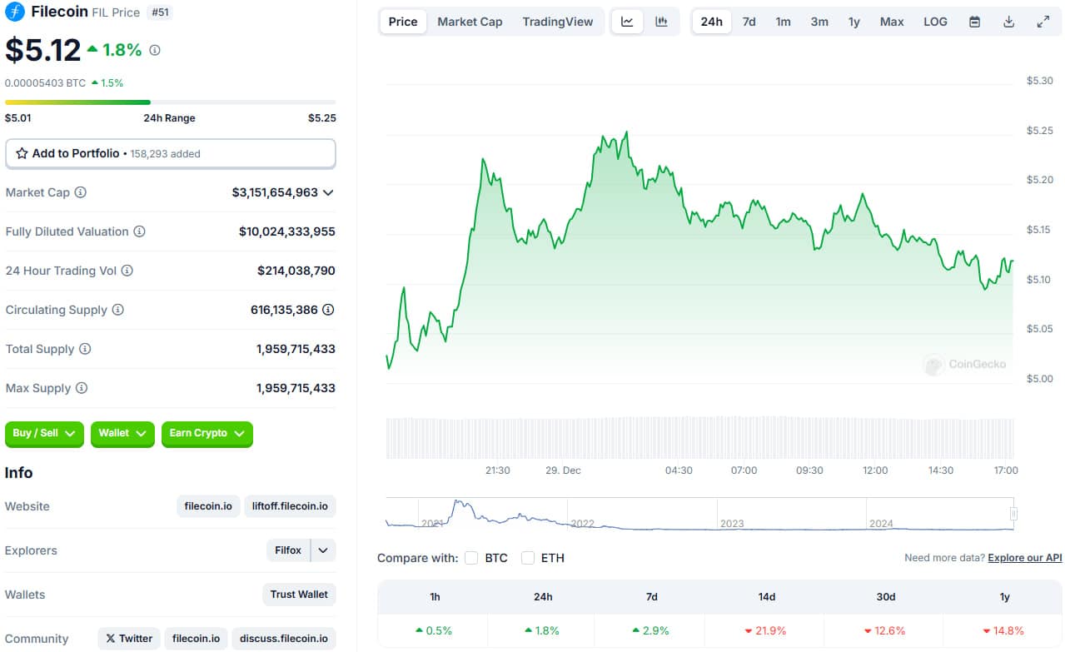Image resolution: width=1065 pixels, height=652 pixels.
Task: Select the 7d time range
Action: coord(749,22)
